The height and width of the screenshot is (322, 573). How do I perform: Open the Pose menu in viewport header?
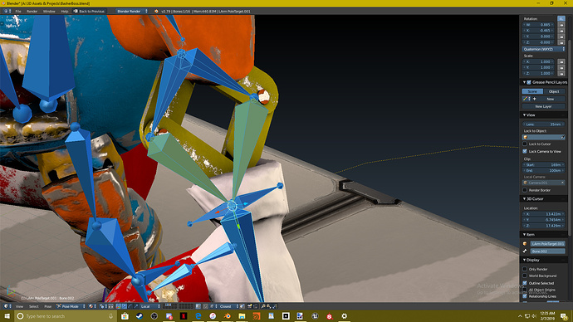[48, 306]
